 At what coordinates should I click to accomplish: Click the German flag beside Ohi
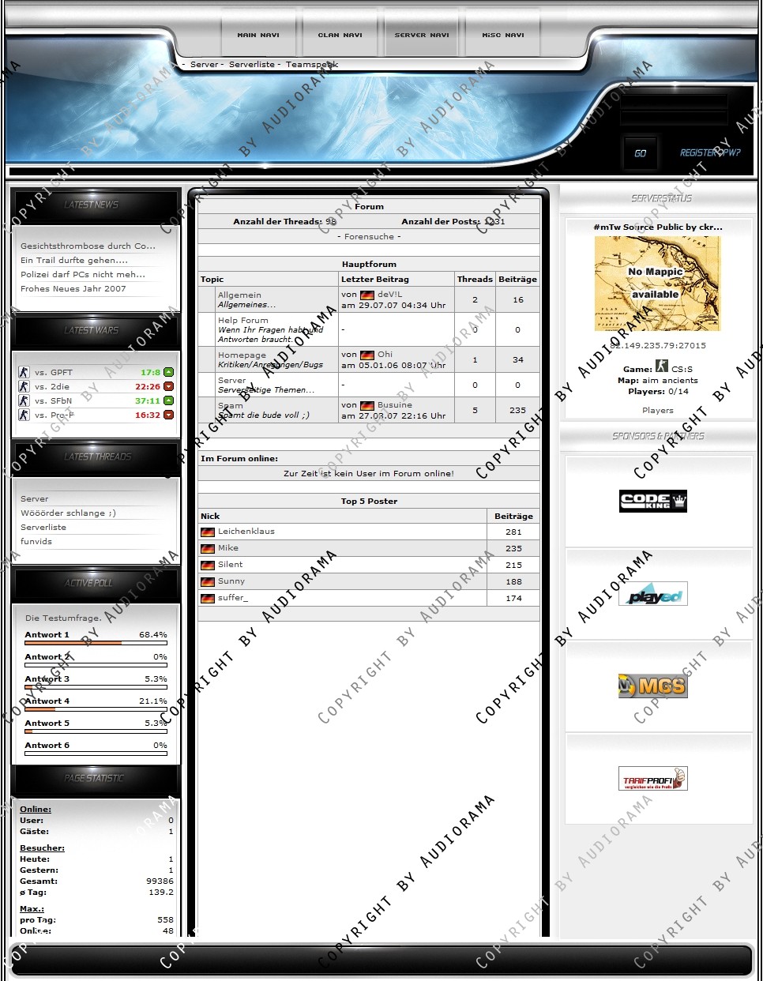[x=367, y=355]
